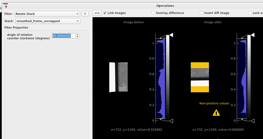Image resolution: width=263 pixels, height=139 pixels.
Task: Toggle the Lock checkbox at the right edge
Action: [x=250, y=13]
